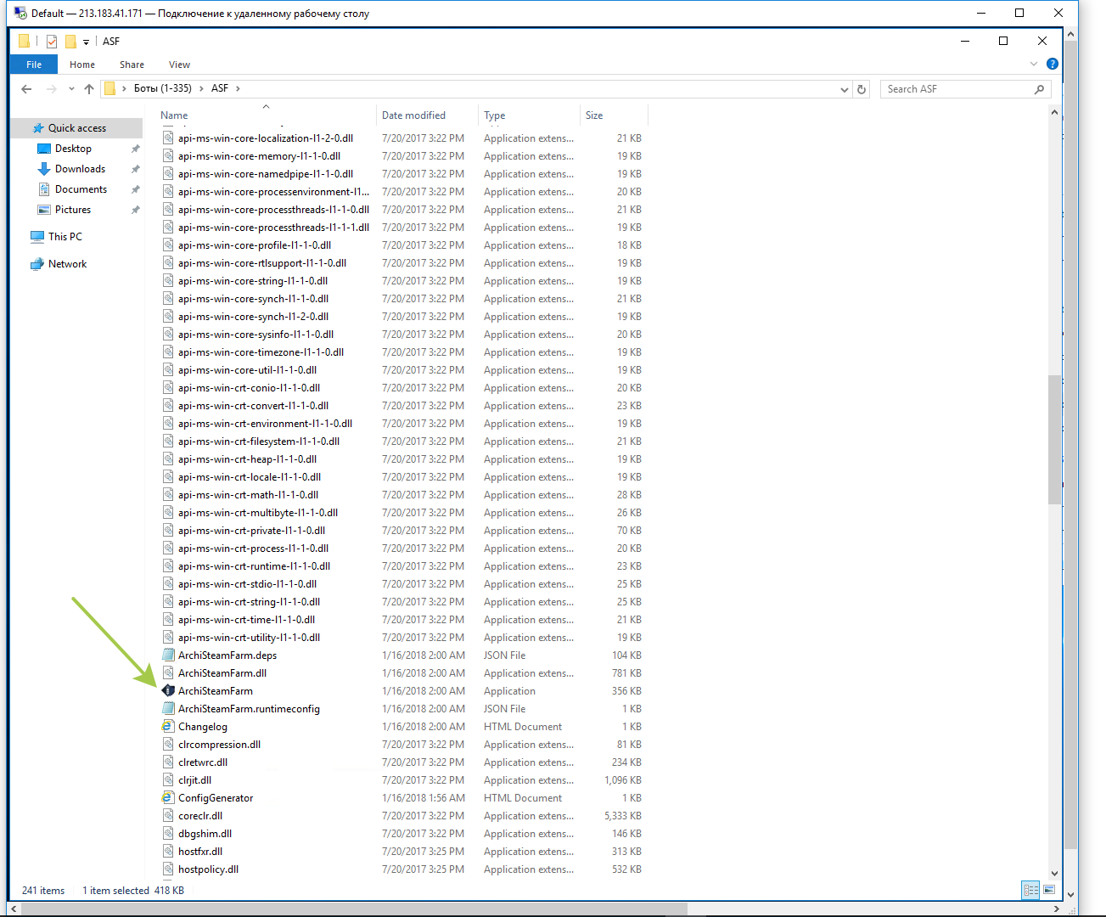1106x917 pixels.
Task: Select api-ms-win-crt-private-l1-1-0.dll file
Action: coord(251,531)
